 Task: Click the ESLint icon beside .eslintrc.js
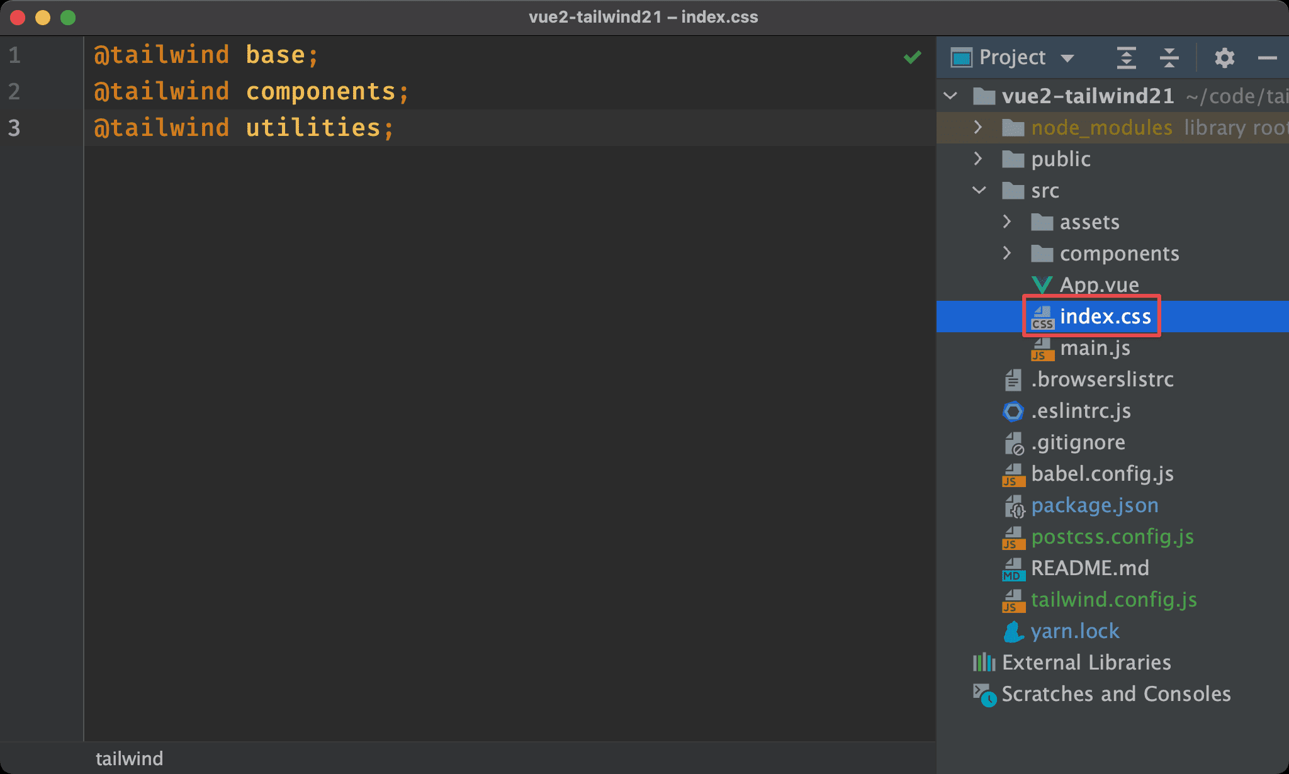(1013, 412)
